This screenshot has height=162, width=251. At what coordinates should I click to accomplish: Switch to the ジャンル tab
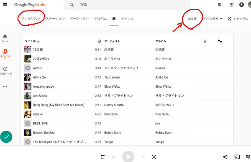tap(127, 18)
